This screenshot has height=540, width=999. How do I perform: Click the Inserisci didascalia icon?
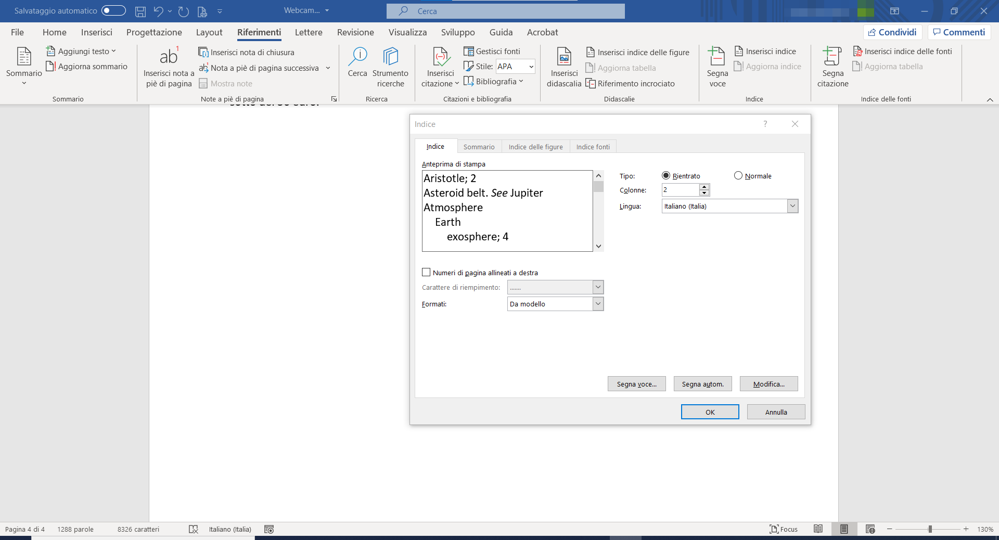(564, 56)
